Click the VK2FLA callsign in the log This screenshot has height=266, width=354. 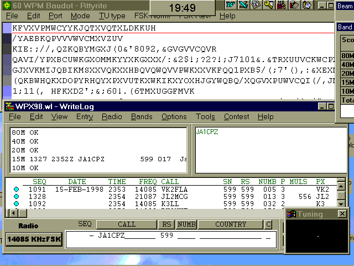[x=174, y=190]
